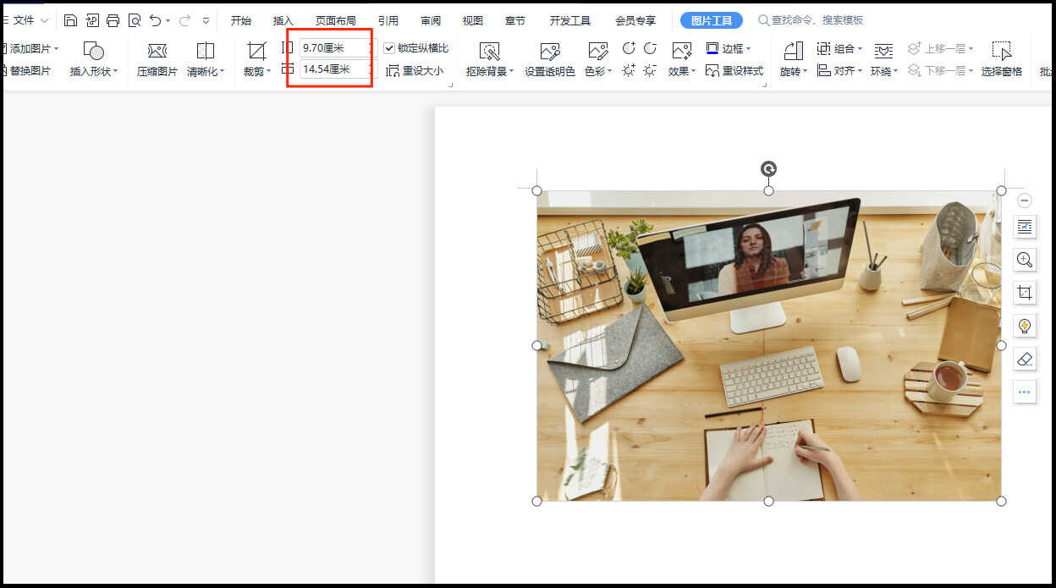Open the 边框 border dropdown

(748, 49)
